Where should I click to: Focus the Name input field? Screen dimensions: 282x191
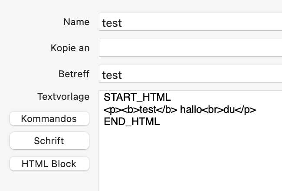[190, 22]
